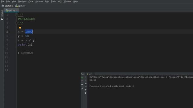Viewport: 193px width, 108px height.
Task: Click the yellow lightbulb intention icon
Action: (x=20, y=28)
